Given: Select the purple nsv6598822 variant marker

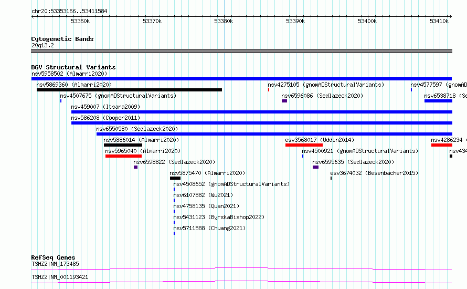Looking at the screenshot, I should pyautogui.click(x=135, y=167).
